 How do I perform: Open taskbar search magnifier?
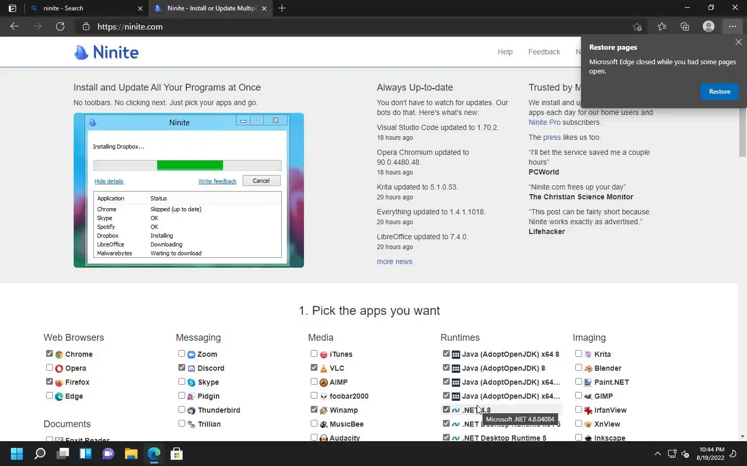40,454
